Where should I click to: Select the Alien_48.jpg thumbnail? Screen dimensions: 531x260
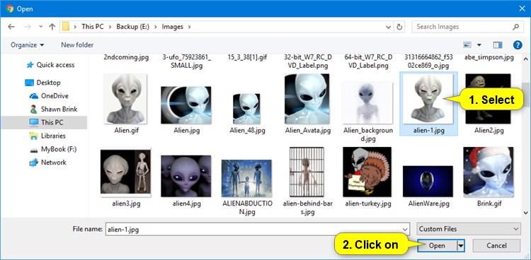pos(246,109)
